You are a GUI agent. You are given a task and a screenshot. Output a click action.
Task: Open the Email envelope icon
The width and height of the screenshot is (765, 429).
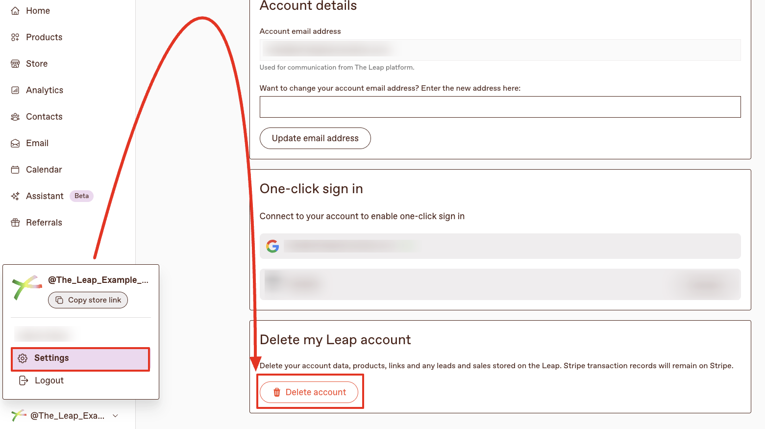coord(15,143)
